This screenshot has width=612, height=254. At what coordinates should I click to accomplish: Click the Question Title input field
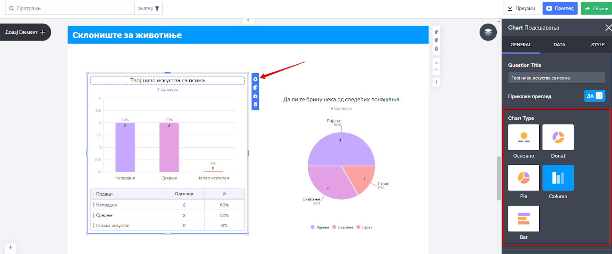(557, 78)
